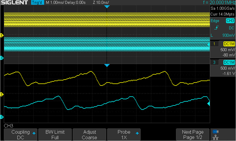Click the trigger level 930mV value
236x141 pixels.
[x=228, y=35]
